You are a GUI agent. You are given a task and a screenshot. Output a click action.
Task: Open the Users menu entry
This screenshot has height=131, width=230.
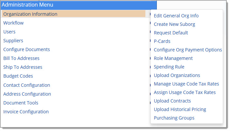(x=9, y=32)
